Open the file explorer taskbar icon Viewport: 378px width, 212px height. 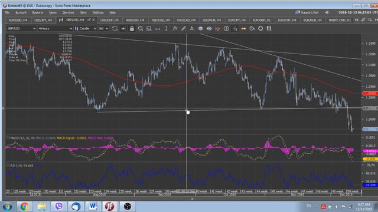(41, 207)
